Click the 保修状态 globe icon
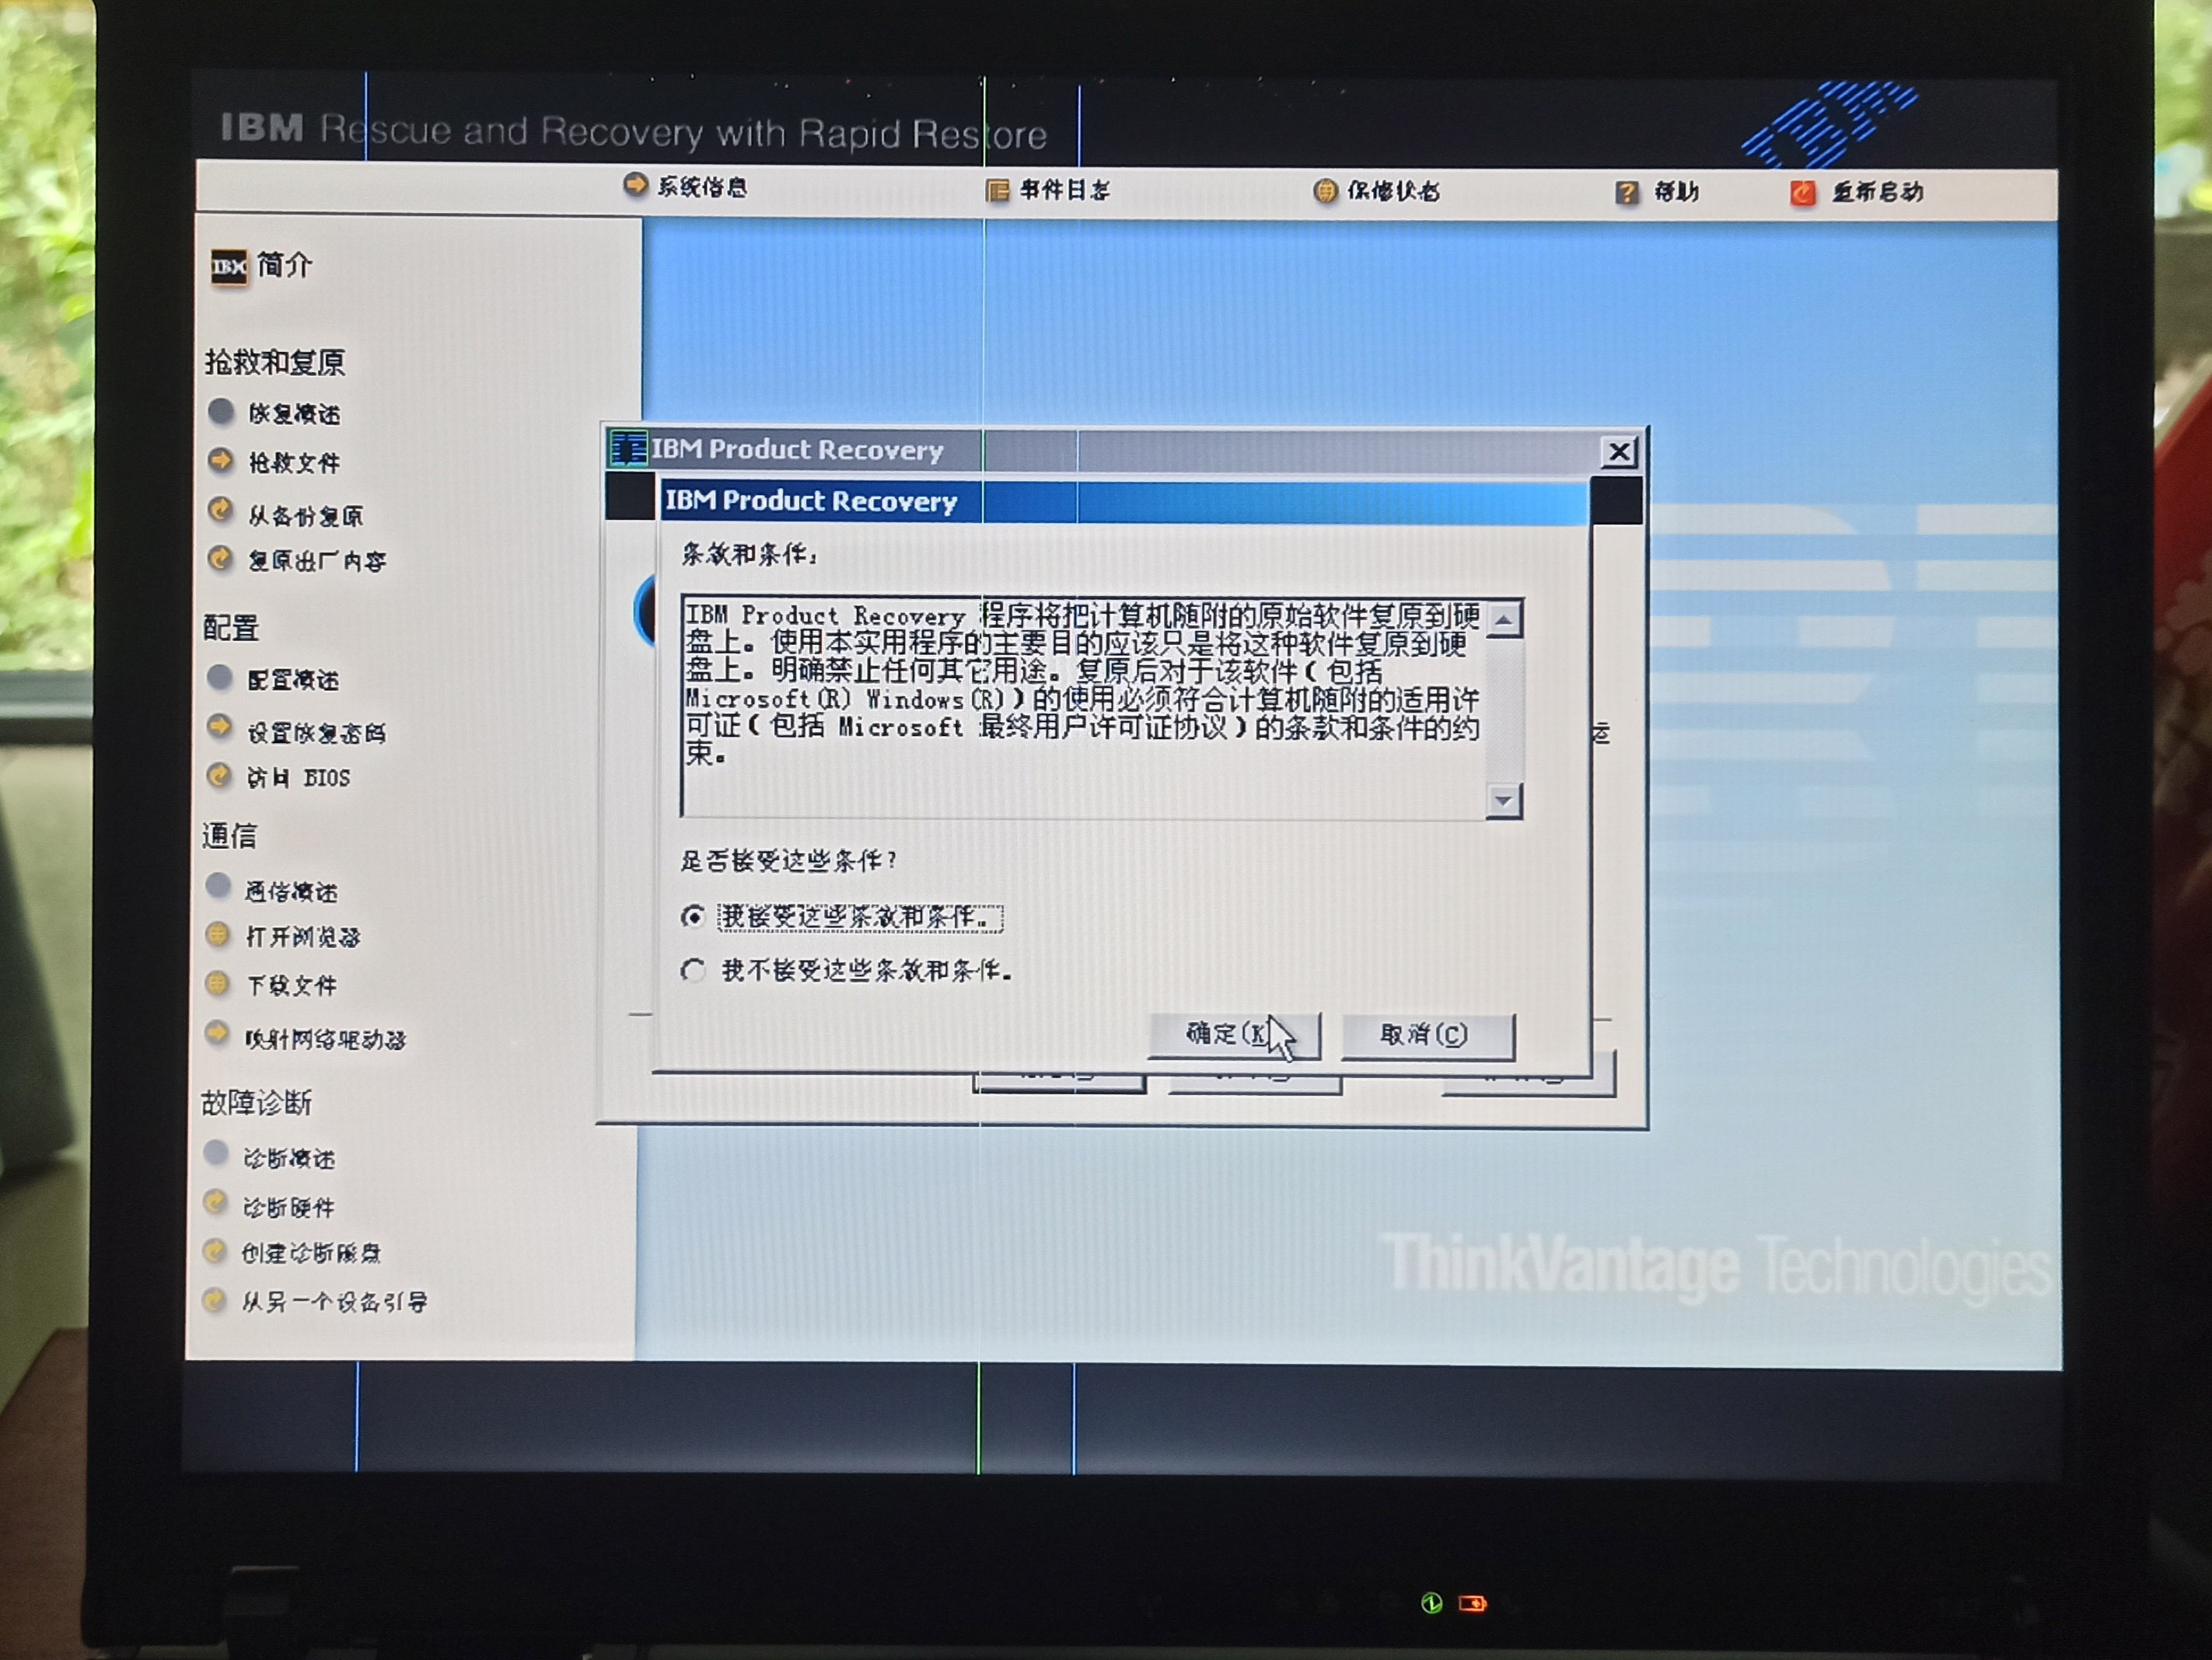 click(1325, 191)
